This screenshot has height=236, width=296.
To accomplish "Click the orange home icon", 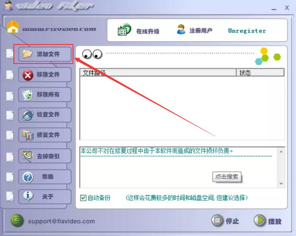I will pyautogui.click(x=13, y=27).
